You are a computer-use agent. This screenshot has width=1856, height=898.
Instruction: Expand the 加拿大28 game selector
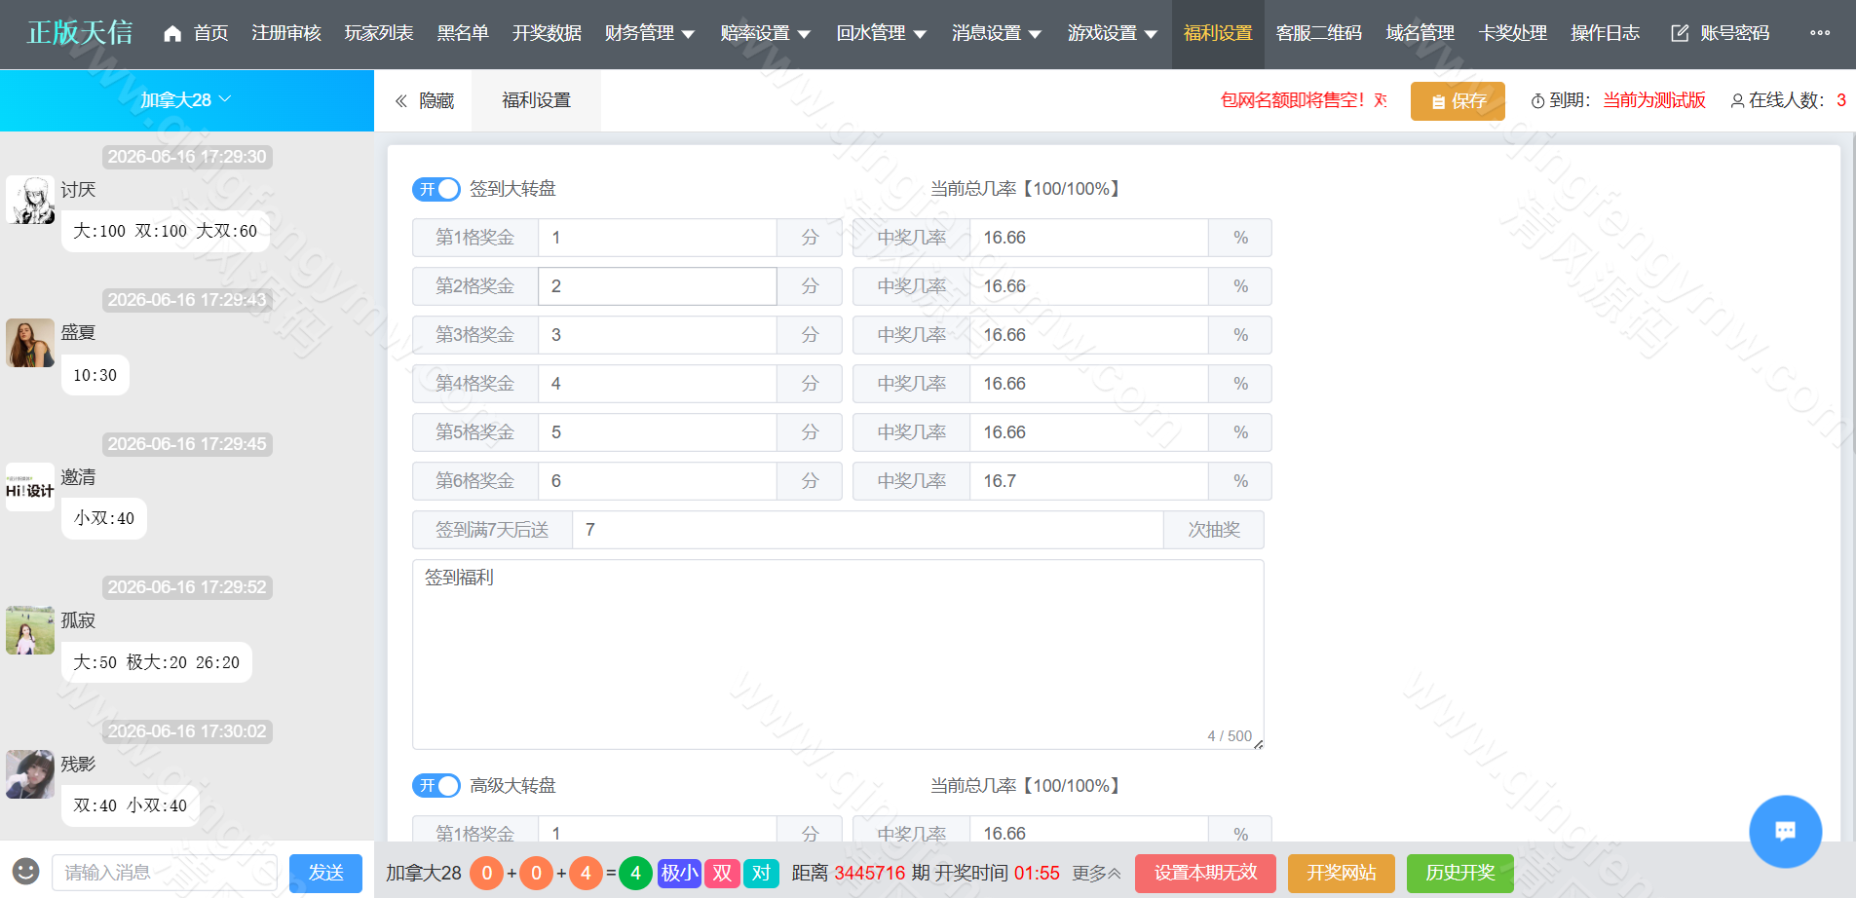click(186, 100)
